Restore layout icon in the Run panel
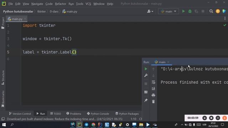Image resolution: width=228 pixels, height=128 pixels. [x=146, y=92]
